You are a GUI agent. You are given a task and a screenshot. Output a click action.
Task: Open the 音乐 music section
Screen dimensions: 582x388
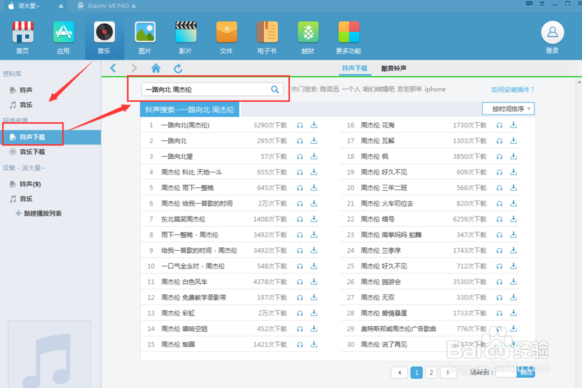[x=104, y=37]
